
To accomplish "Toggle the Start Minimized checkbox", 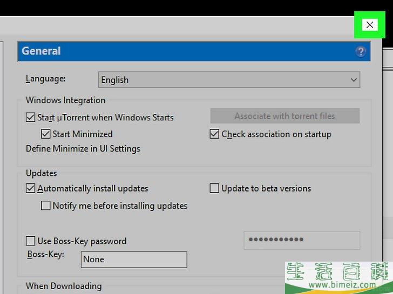I will point(45,134).
